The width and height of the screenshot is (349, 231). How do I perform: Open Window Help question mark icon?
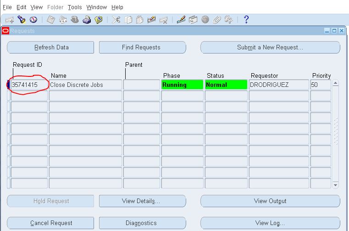[246, 20]
